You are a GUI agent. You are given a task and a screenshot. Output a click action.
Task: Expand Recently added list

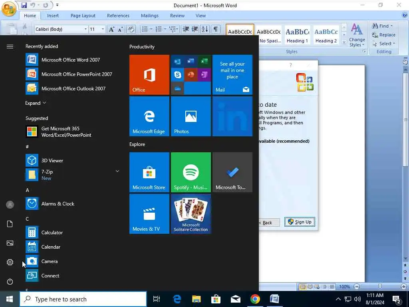coord(36,103)
